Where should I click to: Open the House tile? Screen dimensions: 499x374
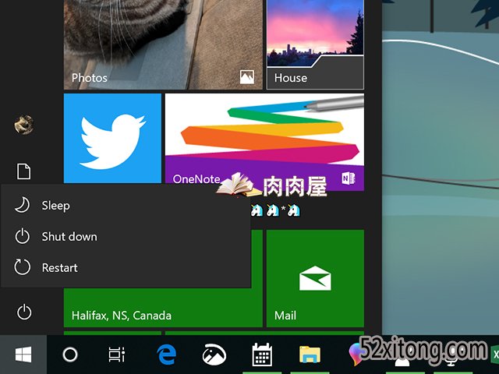[x=315, y=44]
